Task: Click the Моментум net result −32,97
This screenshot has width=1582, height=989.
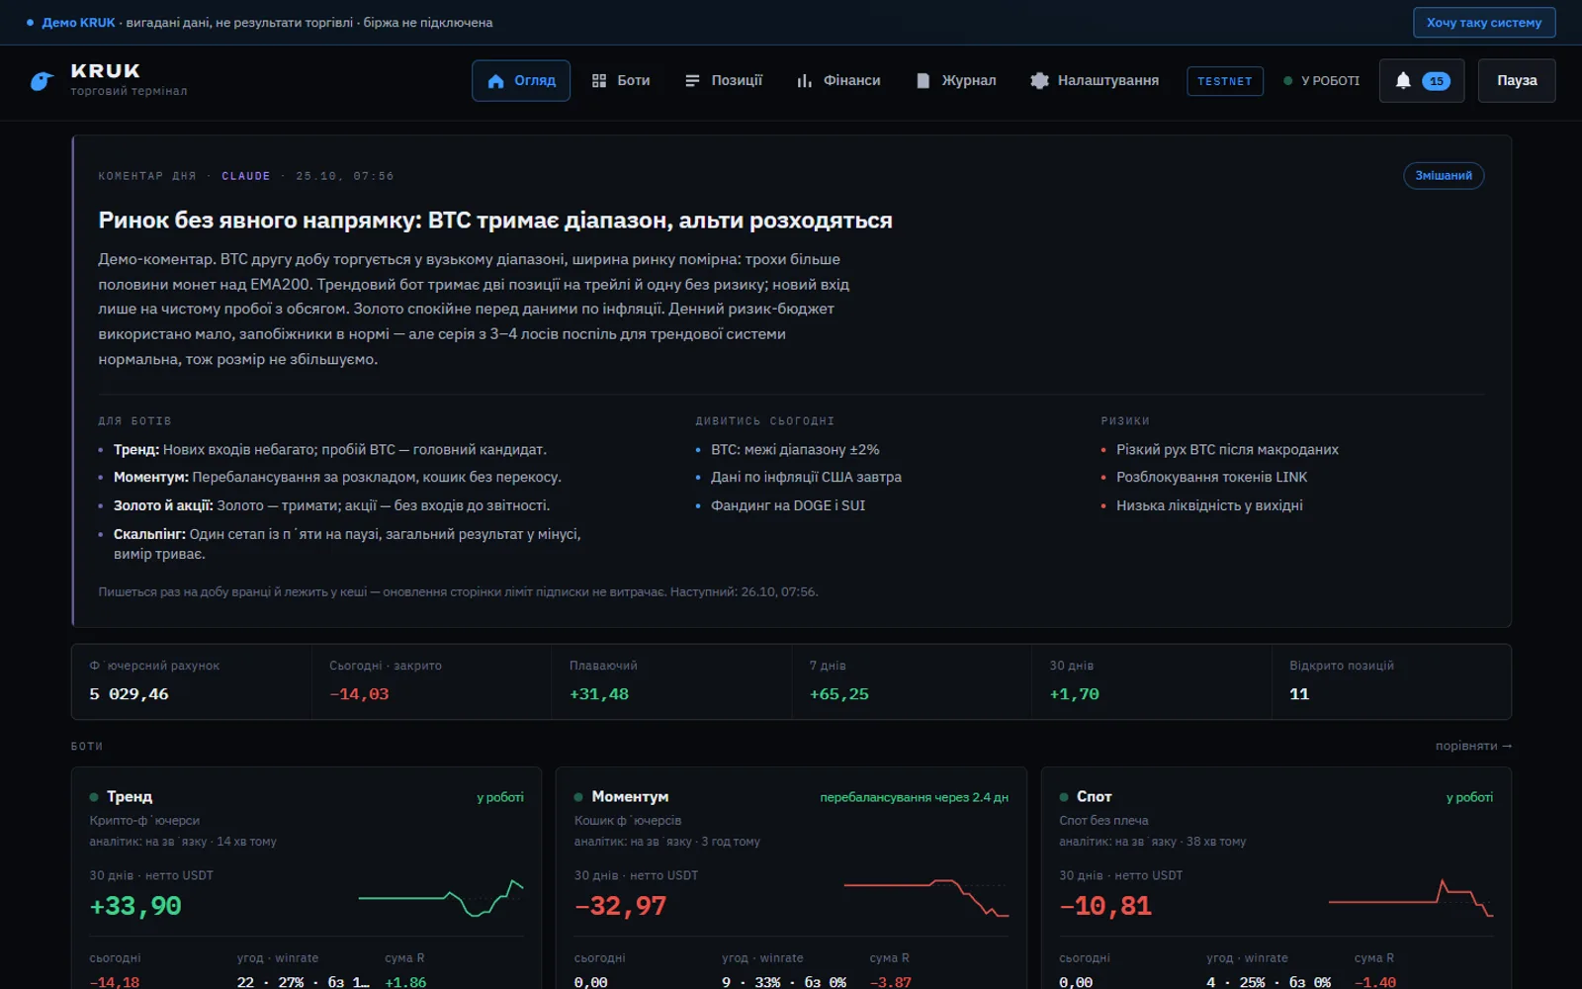Action: [x=621, y=906]
